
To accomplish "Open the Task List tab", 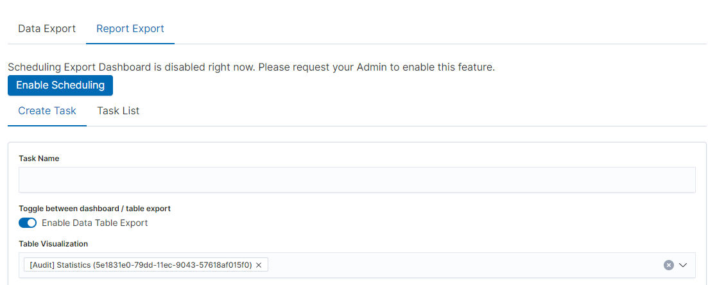I will [x=118, y=110].
